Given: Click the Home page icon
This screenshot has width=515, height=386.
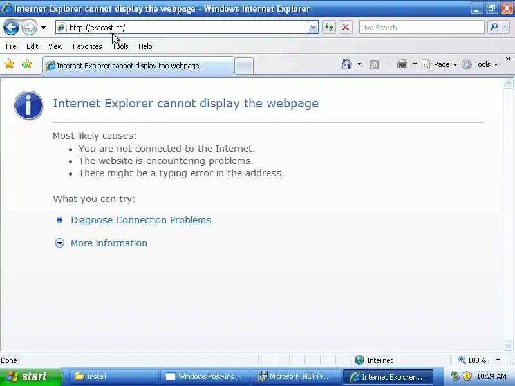Looking at the screenshot, I should [x=347, y=64].
